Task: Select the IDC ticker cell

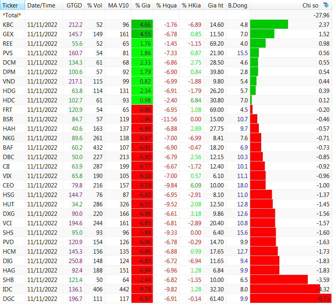Action: tap(7, 289)
